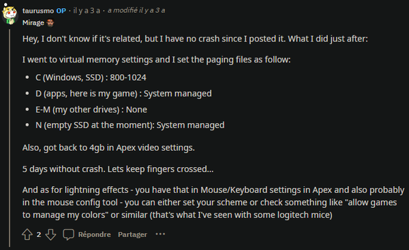Click the Mirage flair text
Image resolution: width=409 pixels, height=250 pixels.
pyautogui.click(x=33, y=23)
